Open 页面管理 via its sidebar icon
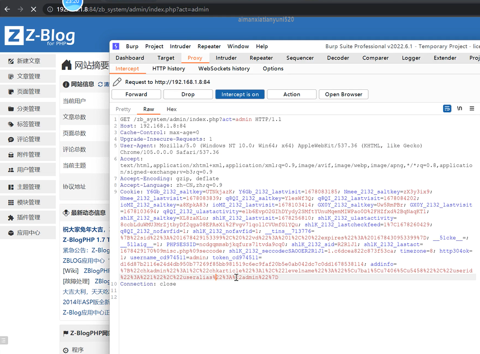 click(x=11, y=92)
